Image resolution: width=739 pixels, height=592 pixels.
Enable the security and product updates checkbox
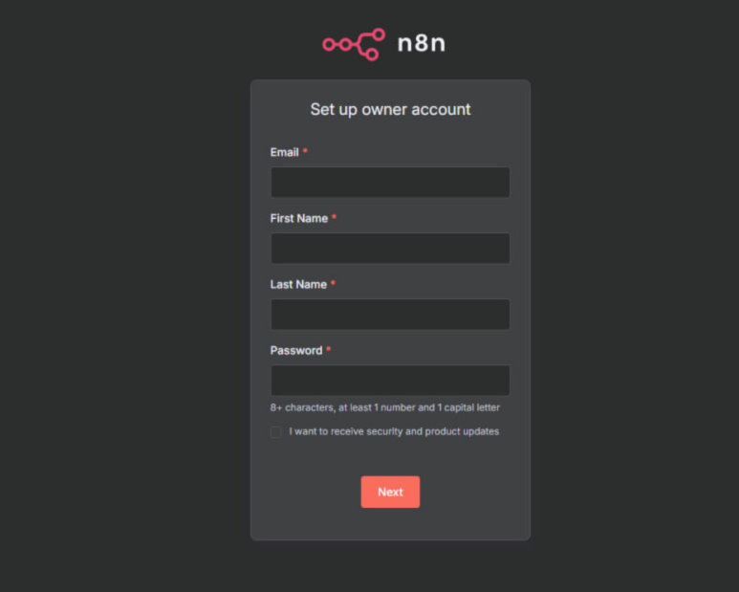click(x=275, y=431)
